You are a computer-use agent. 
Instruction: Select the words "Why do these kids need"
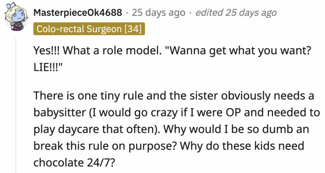pyautogui.click(x=242, y=146)
